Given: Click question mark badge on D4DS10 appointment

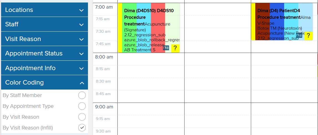Looking at the screenshot, I should pos(175,48).
